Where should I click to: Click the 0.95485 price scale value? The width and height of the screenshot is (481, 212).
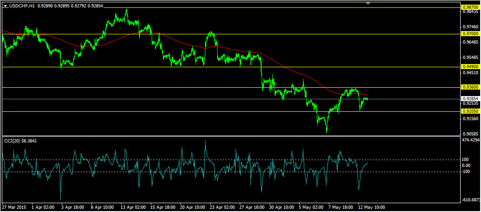(x=471, y=58)
